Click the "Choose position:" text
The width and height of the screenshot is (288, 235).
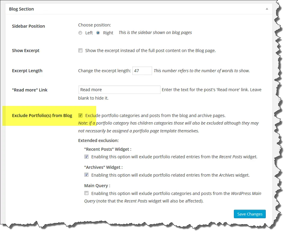pyautogui.click(x=94, y=25)
